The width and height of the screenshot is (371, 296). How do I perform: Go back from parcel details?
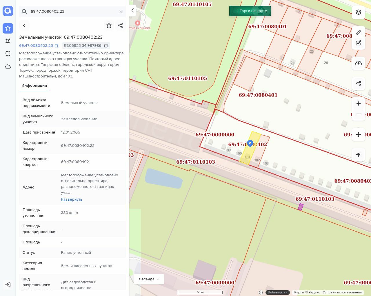(x=24, y=25)
